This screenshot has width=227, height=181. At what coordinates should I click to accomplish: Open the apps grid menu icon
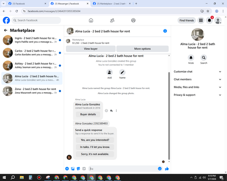[x=201, y=20]
